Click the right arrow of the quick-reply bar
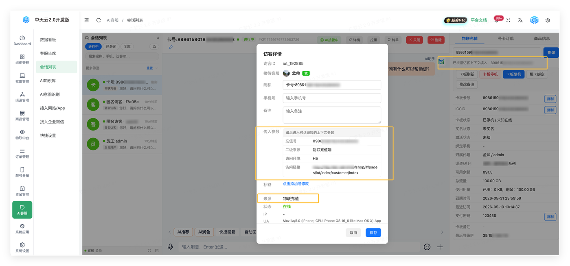 (x=442, y=232)
